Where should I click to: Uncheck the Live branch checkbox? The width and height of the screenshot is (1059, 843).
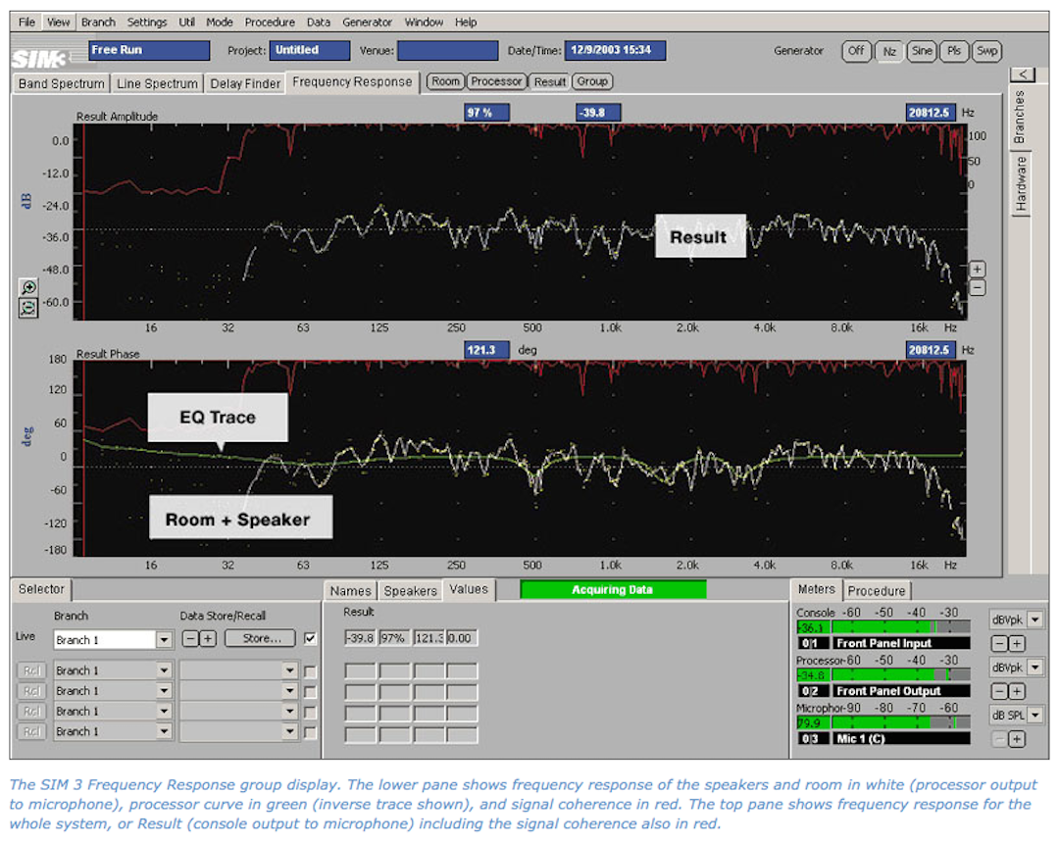(311, 639)
